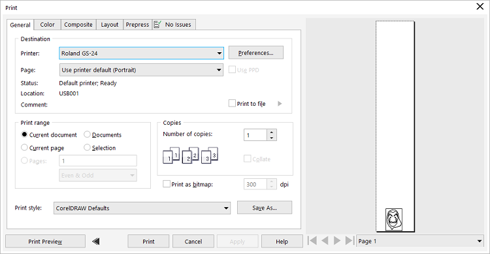Collapse the mini preview pane arrow
490x254 pixels.
pyautogui.click(x=96, y=241)
